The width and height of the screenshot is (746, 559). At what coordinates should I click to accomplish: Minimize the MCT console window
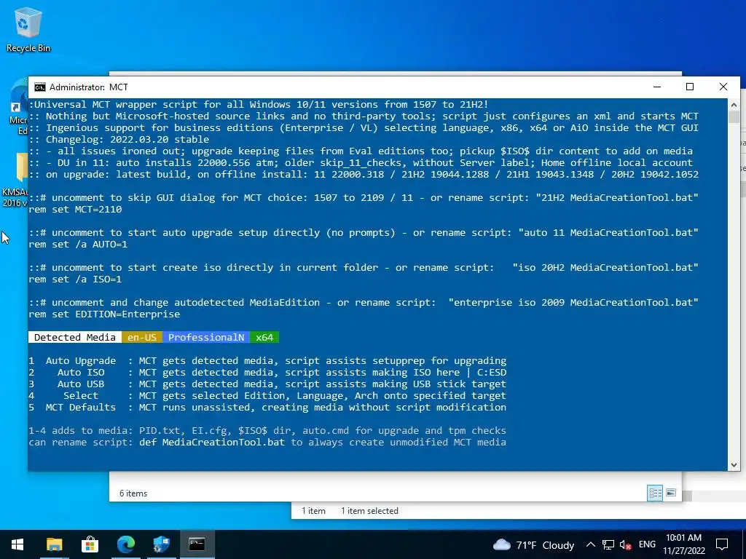(657, 87)
